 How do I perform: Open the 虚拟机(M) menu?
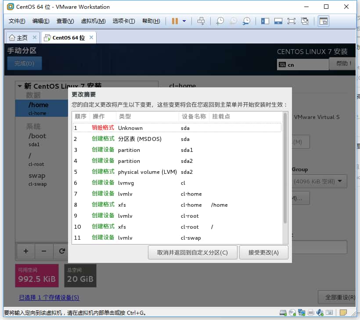pyautogui.click(x=93, y=21)
